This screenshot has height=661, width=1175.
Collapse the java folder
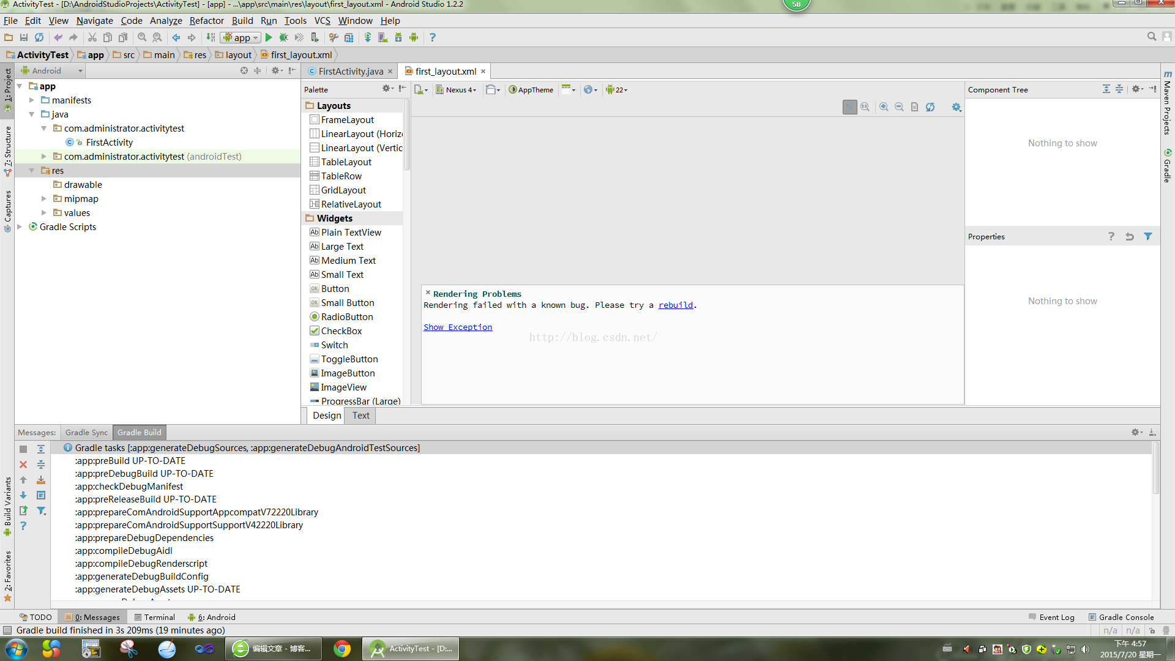(31, 114)
